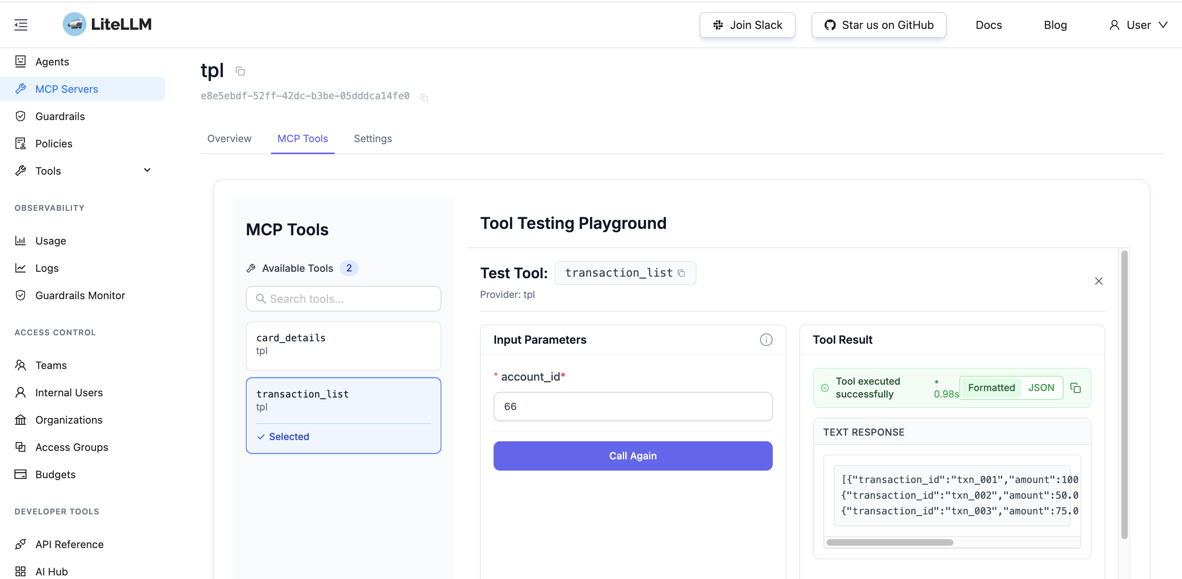Copy the transaction_list tool name
1182x579 pixels.
coord(682,273)
